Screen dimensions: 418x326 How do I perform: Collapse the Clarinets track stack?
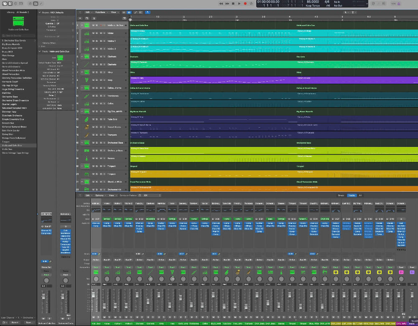[x=82, y=56]
